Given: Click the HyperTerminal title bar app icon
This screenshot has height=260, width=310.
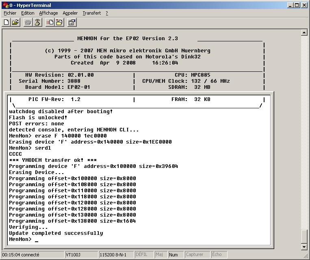Looking at the screenshot, I should (x=6, y=5).
